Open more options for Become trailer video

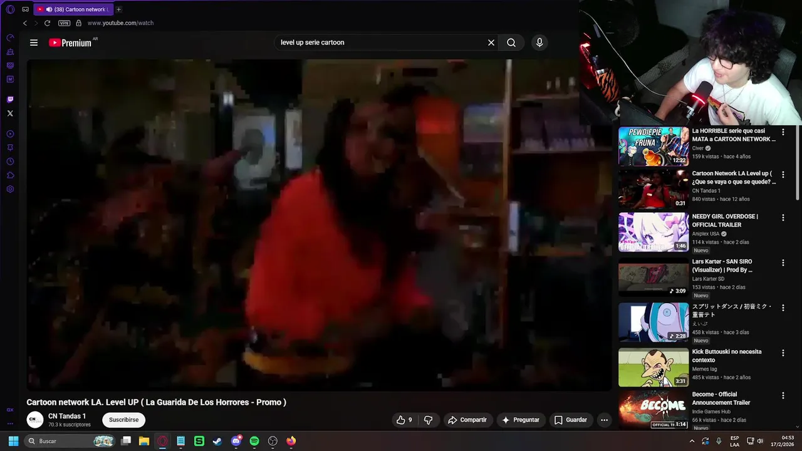tap(783, 395)
